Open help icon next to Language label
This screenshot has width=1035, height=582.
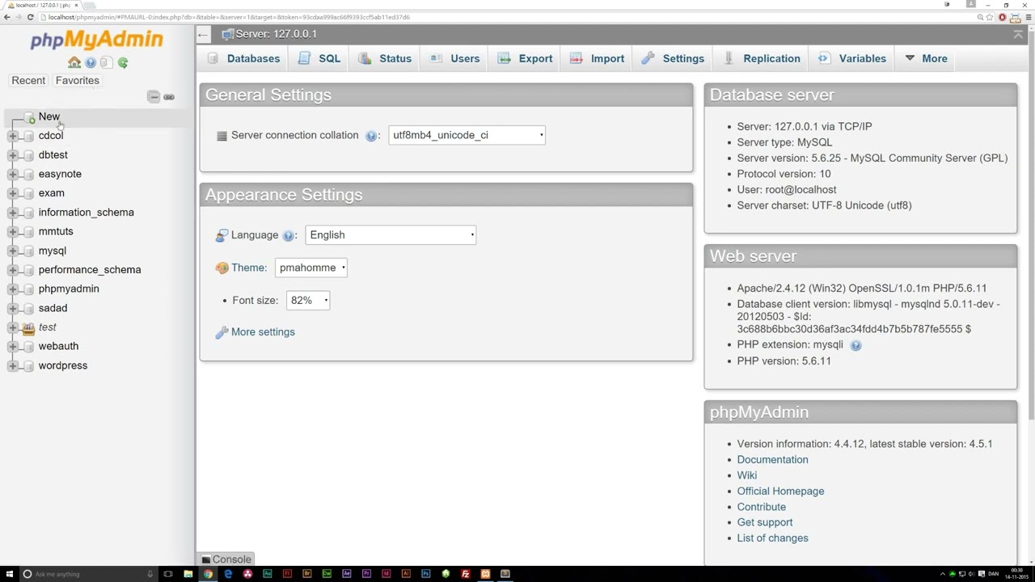288,235
